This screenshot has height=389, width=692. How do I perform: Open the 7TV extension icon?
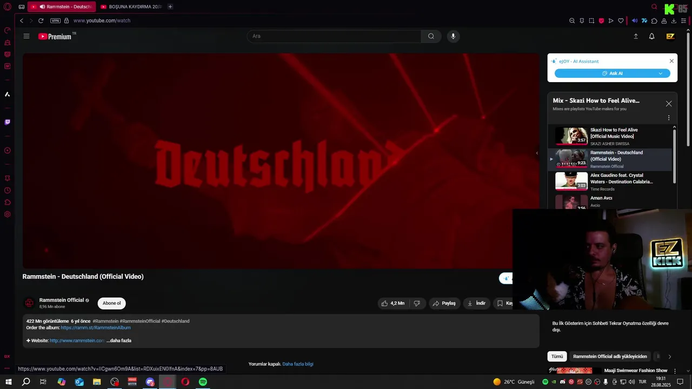tap(644, 21)
